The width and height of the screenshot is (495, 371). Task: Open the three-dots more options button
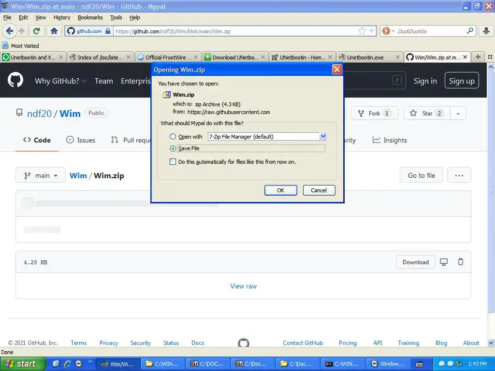[459, 175]
